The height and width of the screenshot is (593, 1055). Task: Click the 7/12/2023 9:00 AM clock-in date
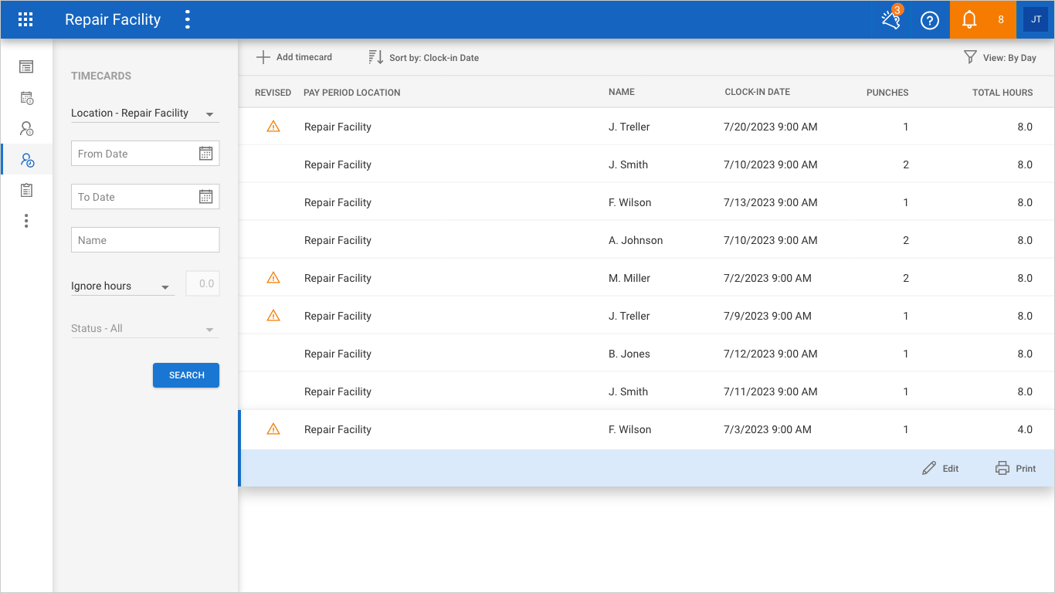click(x=771, y=354)
